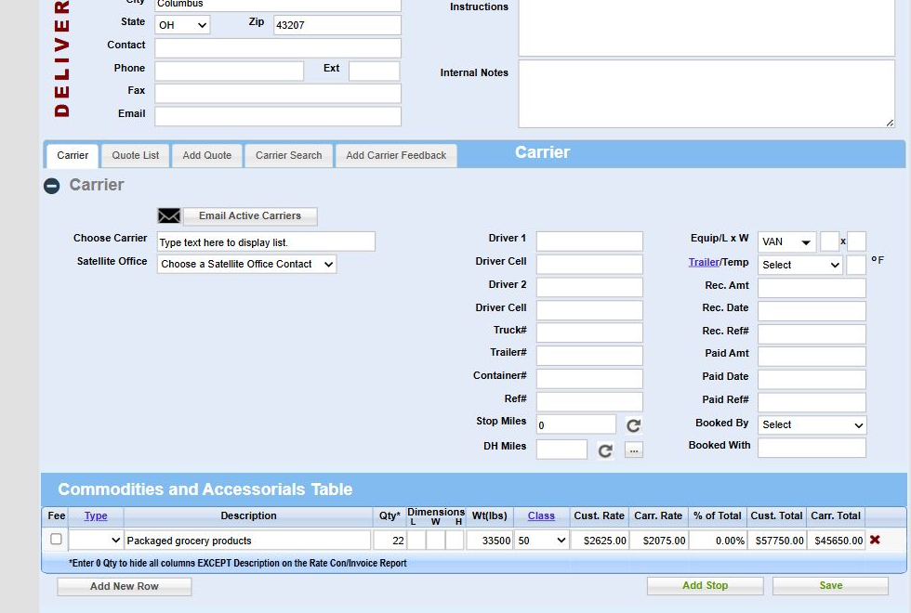911x613 pixels.
Task: Open the State dropdown showing OH
Action: 182,25
